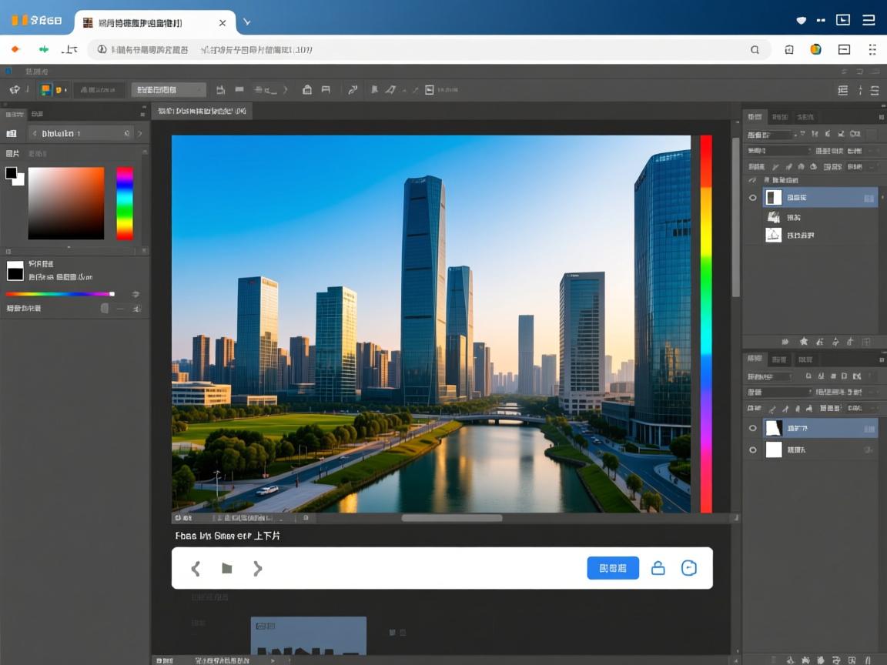Viewport: 887px width, 665px height.
Task: Toggle the eye on the bottom white-thumbnail layer
Action: [x=753, y=449]
